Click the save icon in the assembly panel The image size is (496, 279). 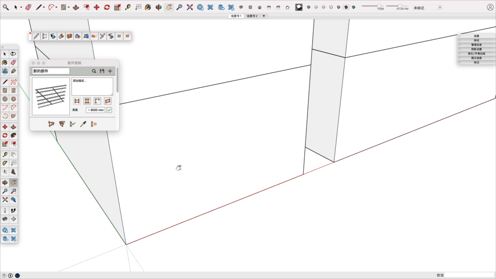[102, 71]
